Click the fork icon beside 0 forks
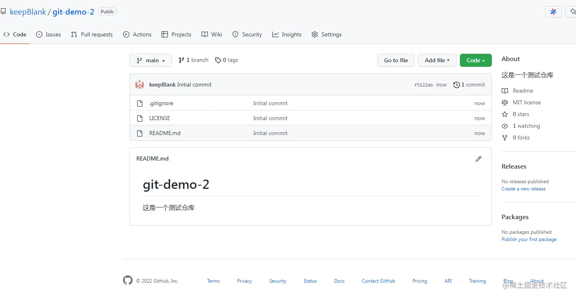 tap(505, 138)
